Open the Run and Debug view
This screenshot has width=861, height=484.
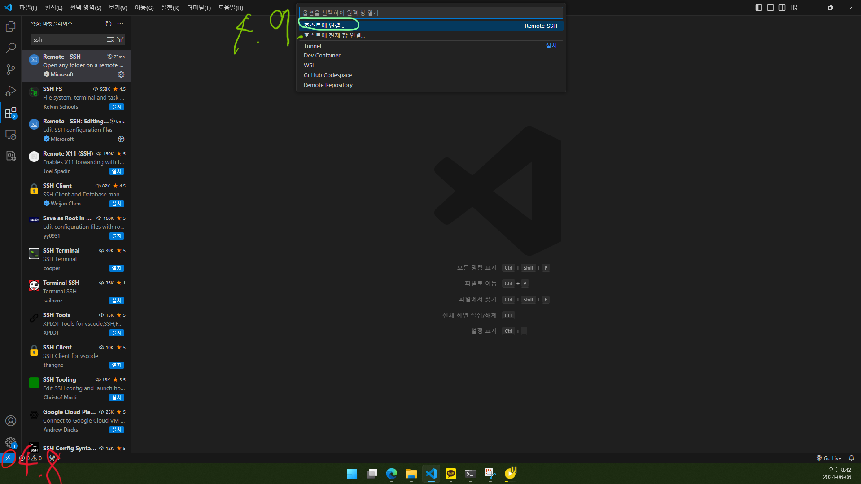[11, 91]
